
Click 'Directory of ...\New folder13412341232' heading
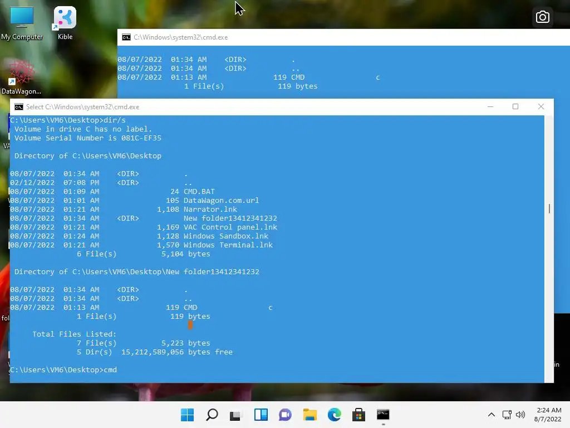click(137, 272)
